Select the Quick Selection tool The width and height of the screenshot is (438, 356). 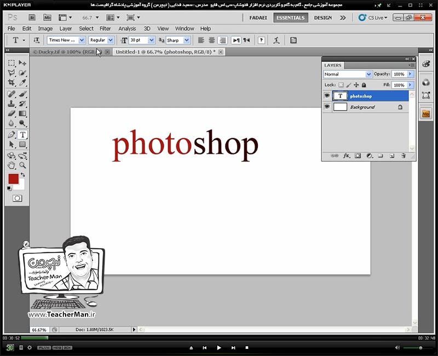22,73
